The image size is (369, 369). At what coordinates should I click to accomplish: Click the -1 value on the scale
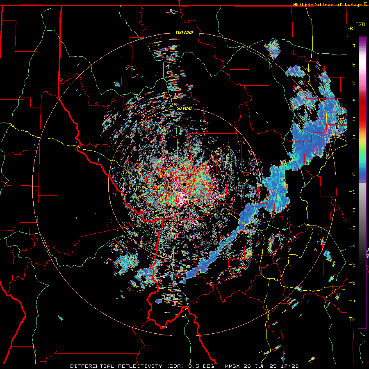pyautogui.click(x=352, y=192)
